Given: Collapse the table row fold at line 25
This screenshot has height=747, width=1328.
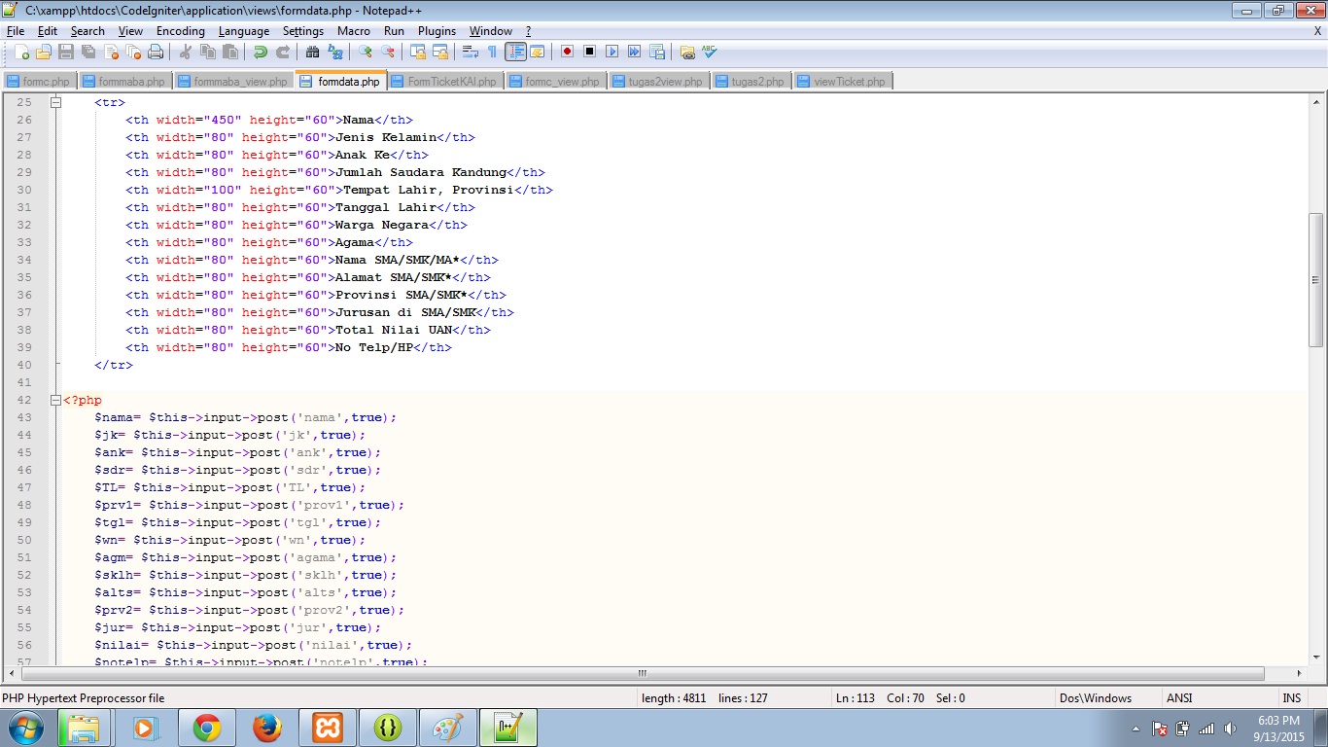Looking at the screenshot, I should [x=55, y=102].
